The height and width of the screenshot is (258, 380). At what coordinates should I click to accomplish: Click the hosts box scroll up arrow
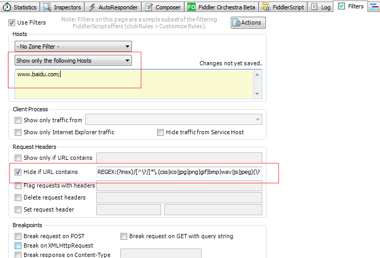coord(257,75)
